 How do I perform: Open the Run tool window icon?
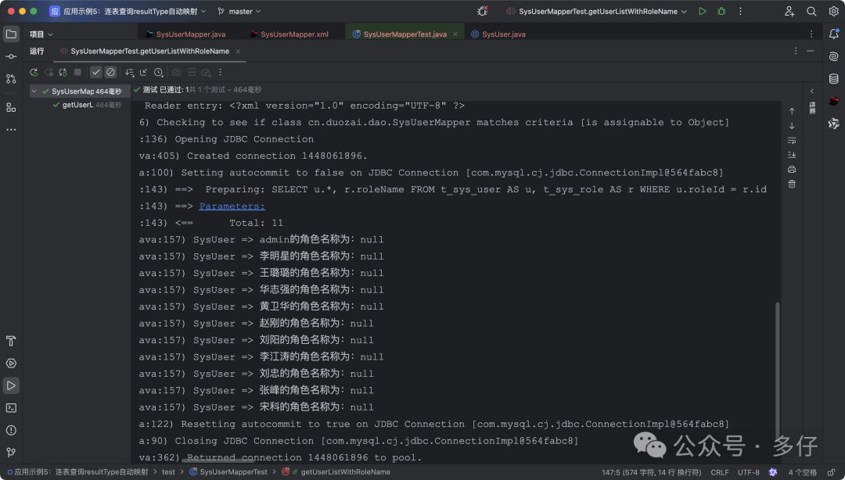coord(11,385)
